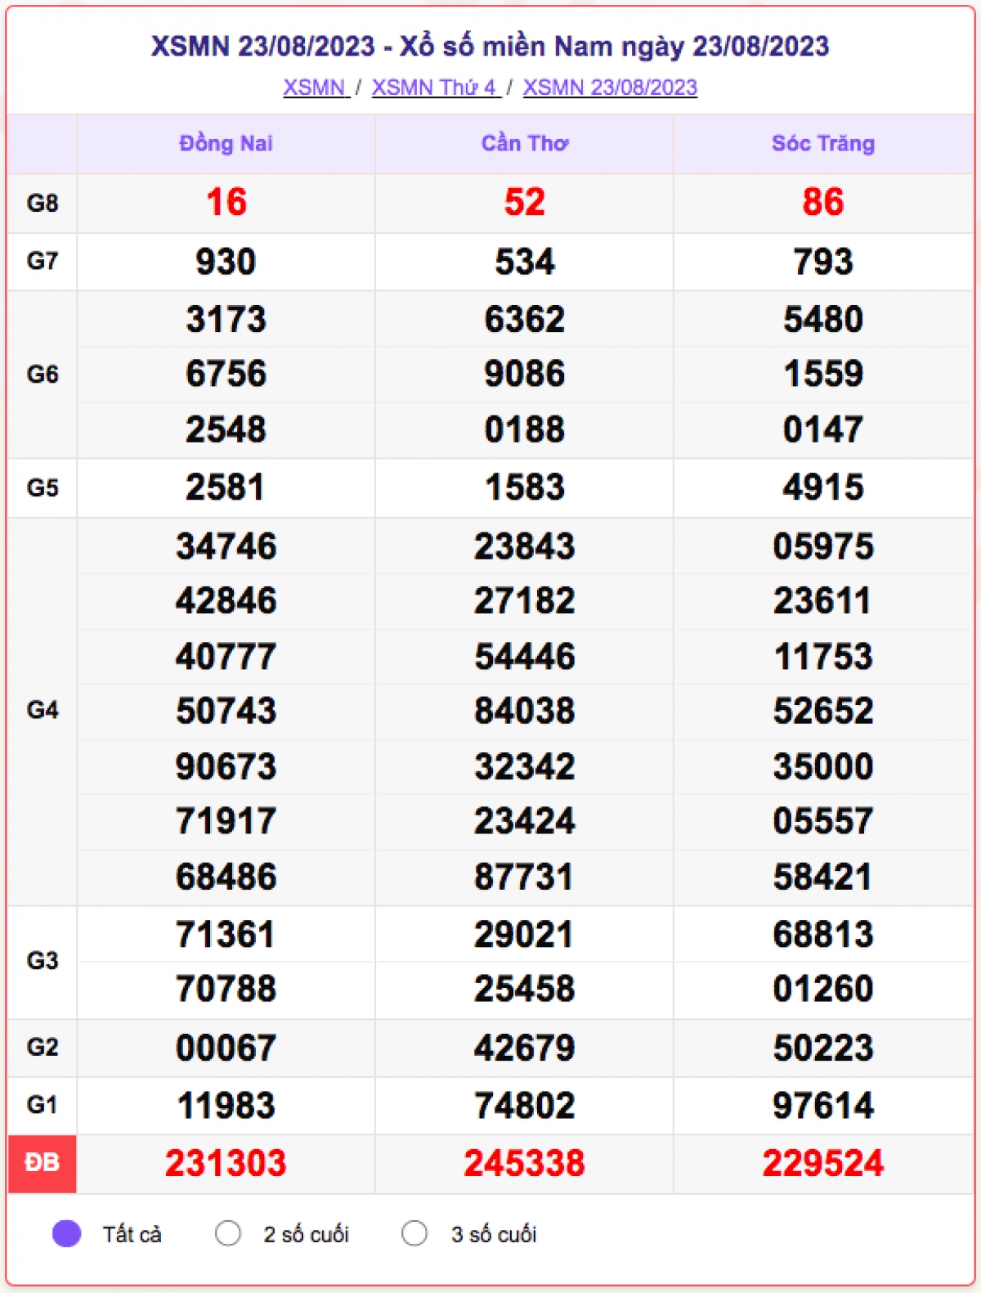Image resolution: width=981 pixels, height=1293 pixels.
Task: Select the Tất cả radio option
Action: [67, 1233]
